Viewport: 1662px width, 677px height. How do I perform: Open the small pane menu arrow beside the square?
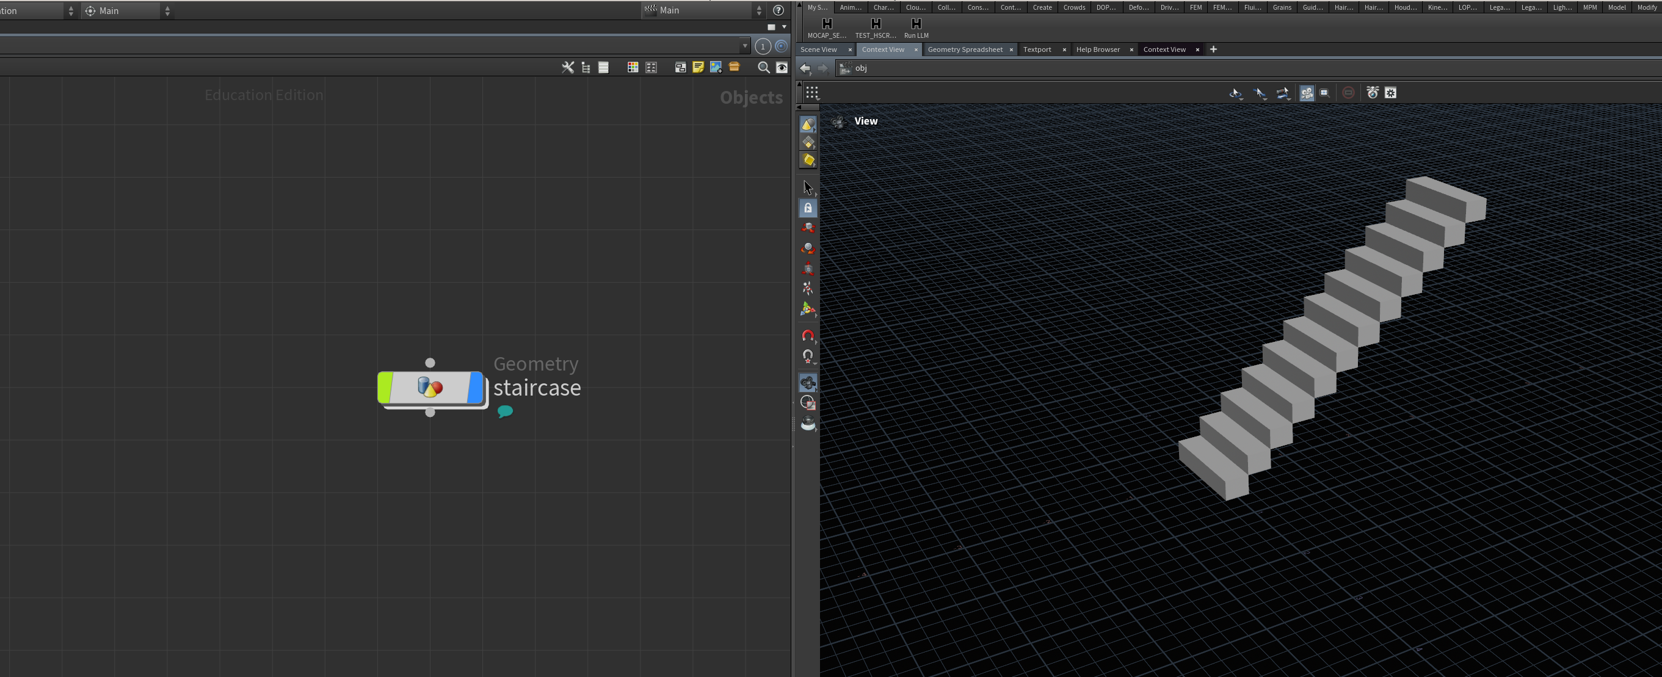(x=784, y=27)
